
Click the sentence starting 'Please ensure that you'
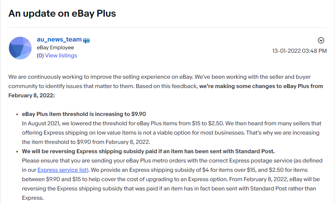(172, 165)
